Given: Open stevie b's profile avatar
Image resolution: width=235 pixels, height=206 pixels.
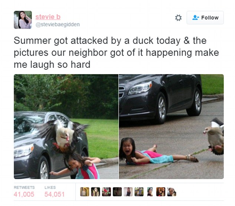Looking at the screenshot, I should 23,20.
